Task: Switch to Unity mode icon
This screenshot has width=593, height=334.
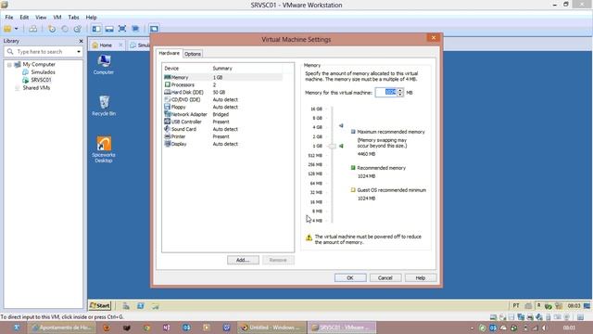Action: pos(135,29)
